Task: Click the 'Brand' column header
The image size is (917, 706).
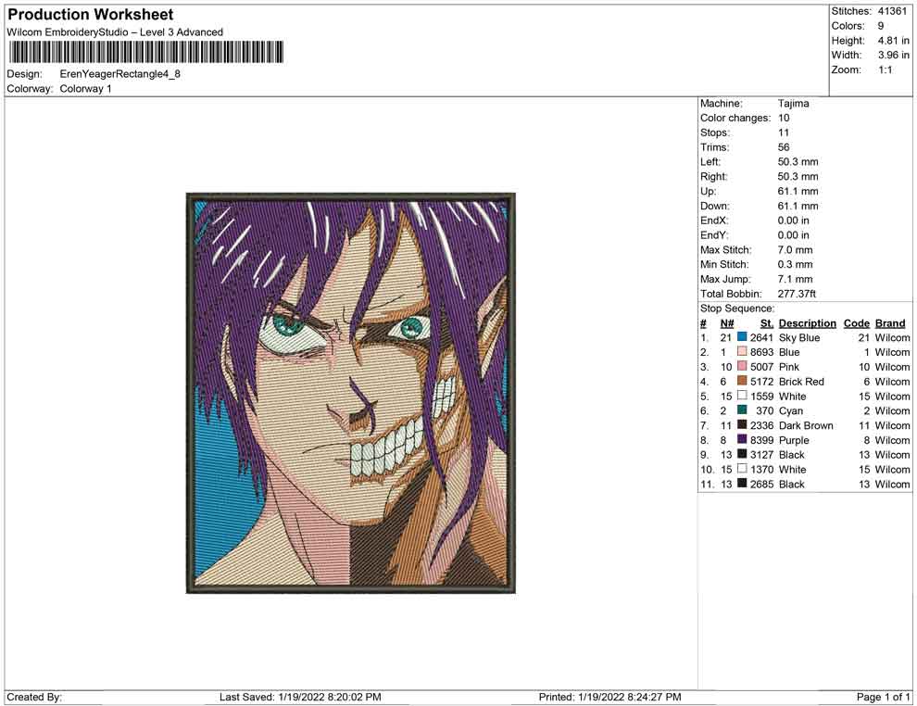Action: pyautogui.click(x=889, y=322)
